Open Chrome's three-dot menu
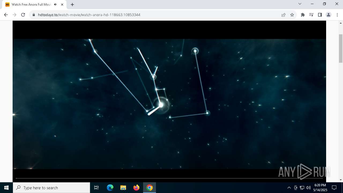343x193 pixels. tap(337, 15)
